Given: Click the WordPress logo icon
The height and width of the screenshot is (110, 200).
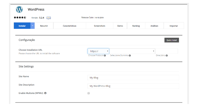Looking at the screenshot, I should pos(19,10).
